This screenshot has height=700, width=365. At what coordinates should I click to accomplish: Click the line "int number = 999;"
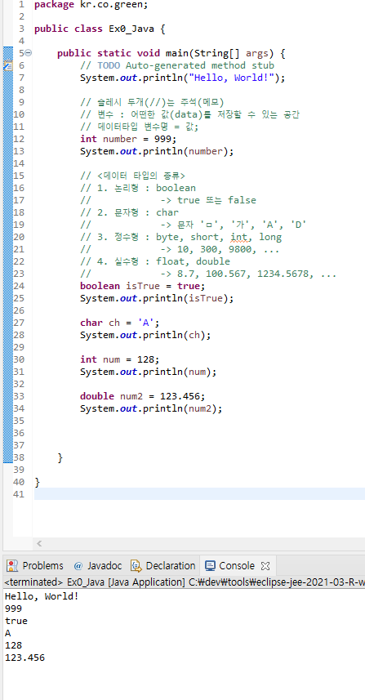[x=128, y=139]
